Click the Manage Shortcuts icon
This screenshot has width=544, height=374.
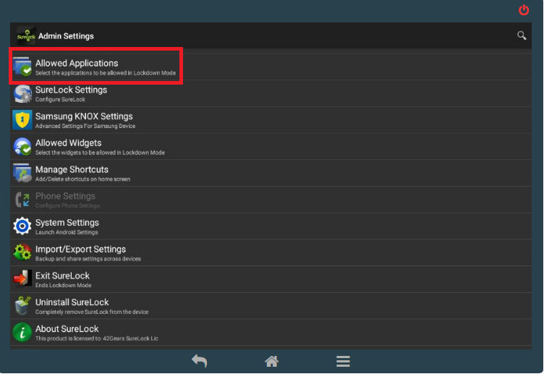click(x=22, y=173)
